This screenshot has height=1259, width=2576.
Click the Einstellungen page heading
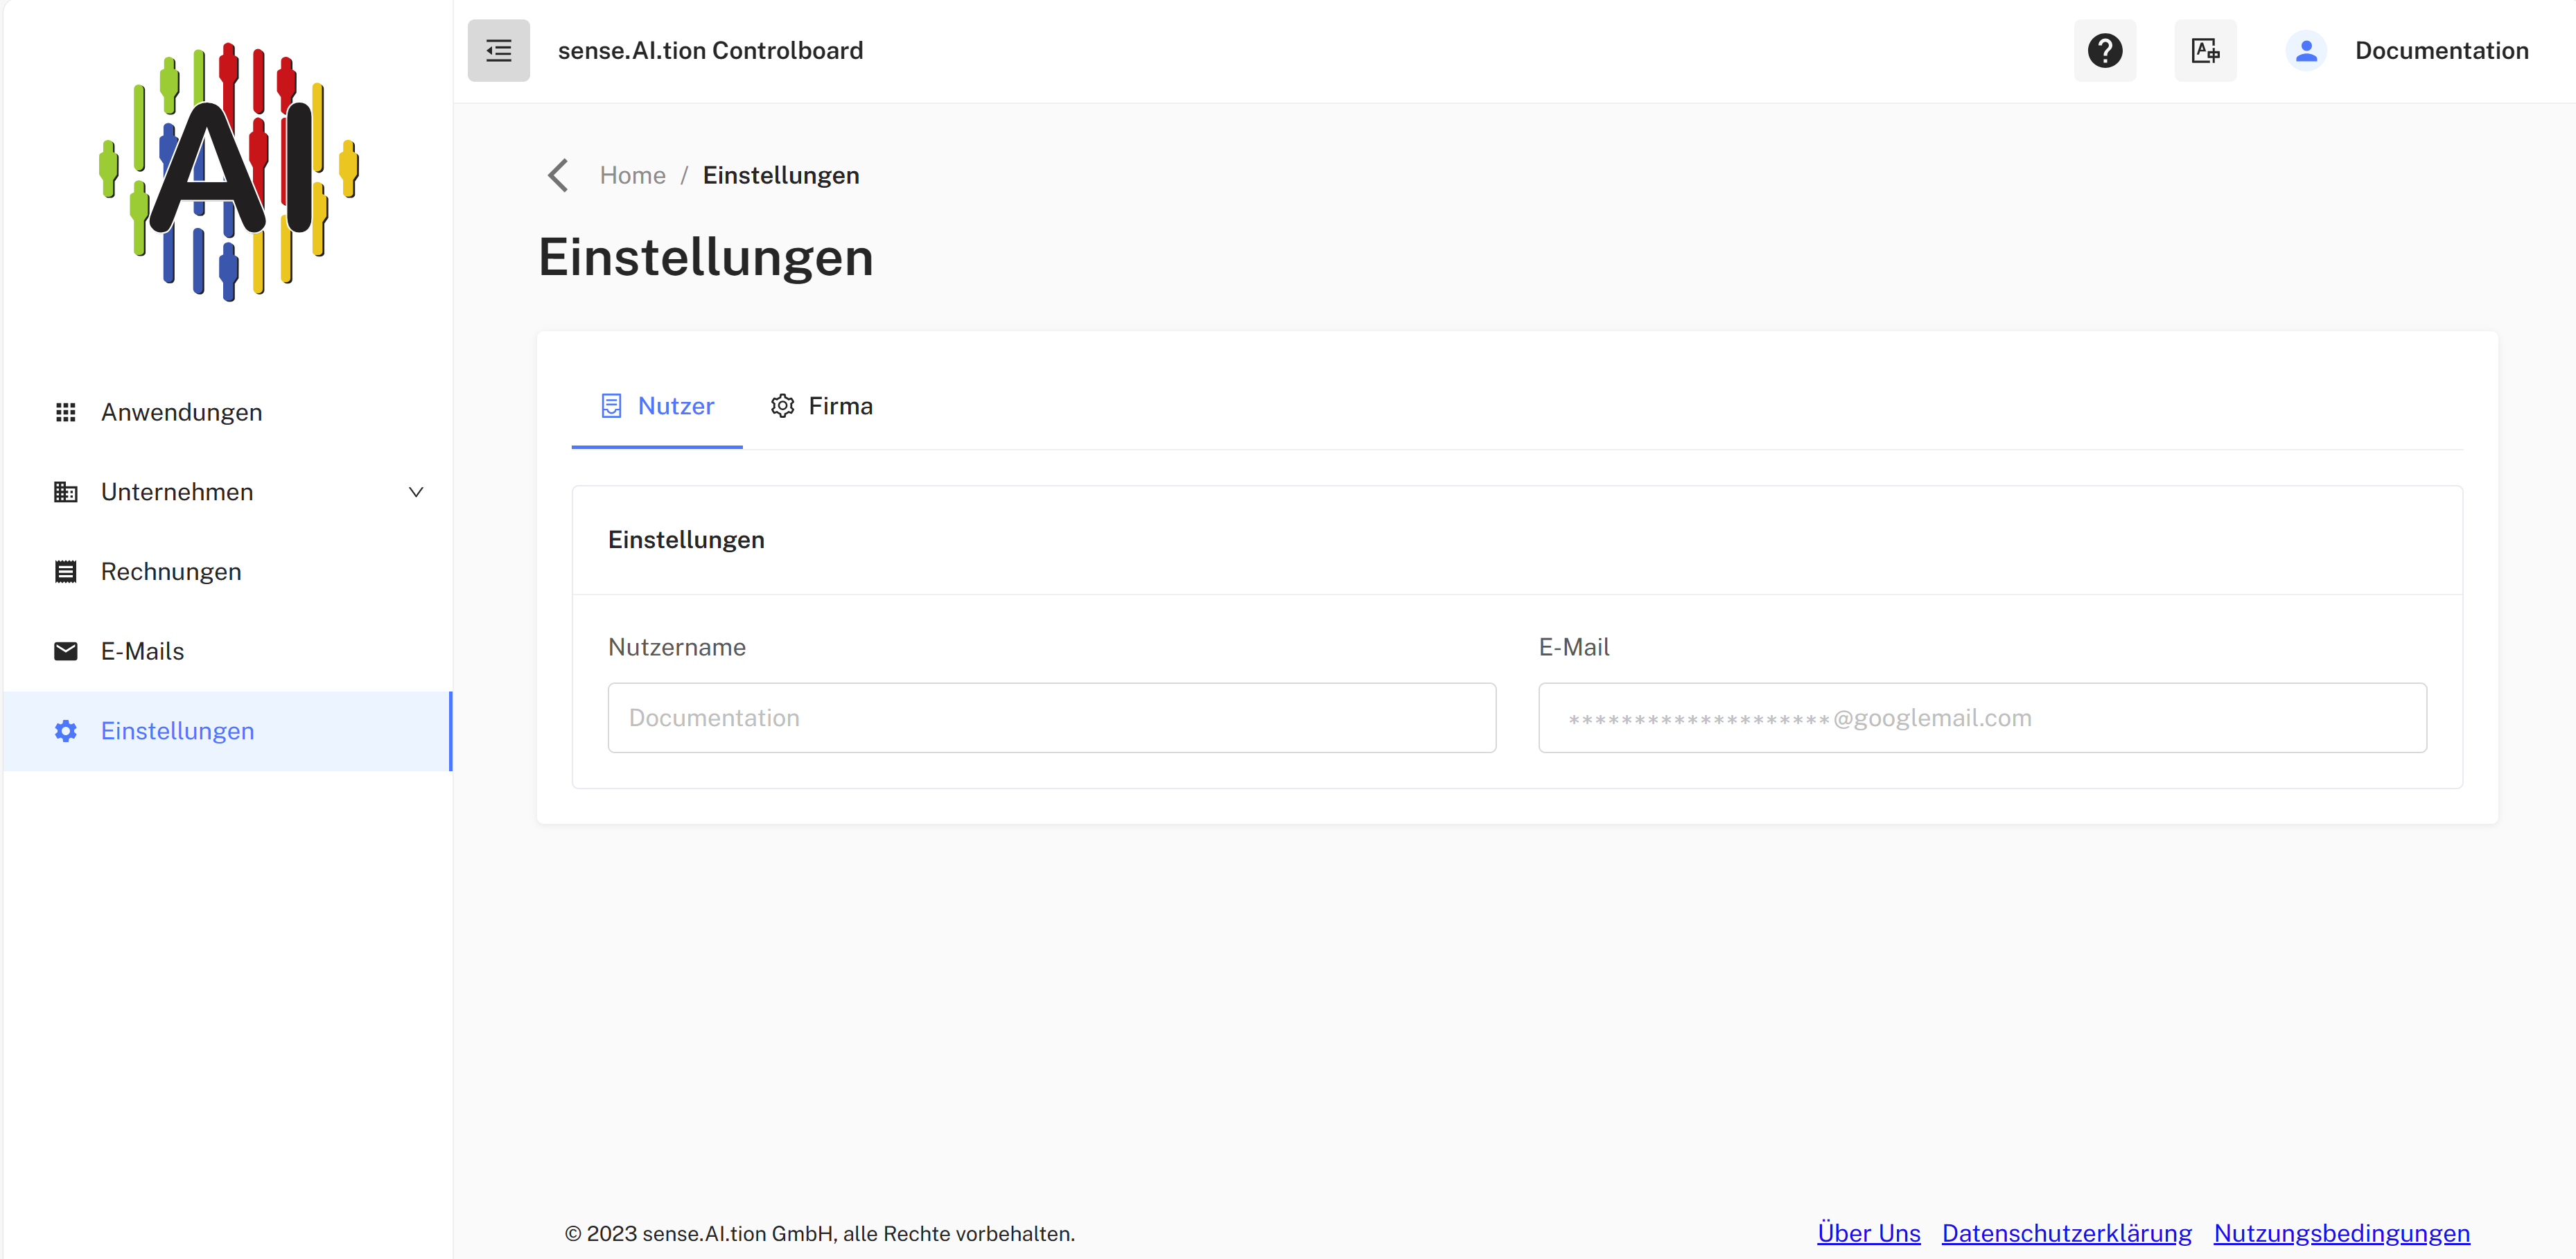tap(706, 257)
